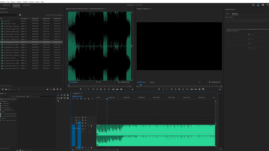Open the Fenster menu
The height and width of the screenshot is (151, 269).
tap(37, 2)
